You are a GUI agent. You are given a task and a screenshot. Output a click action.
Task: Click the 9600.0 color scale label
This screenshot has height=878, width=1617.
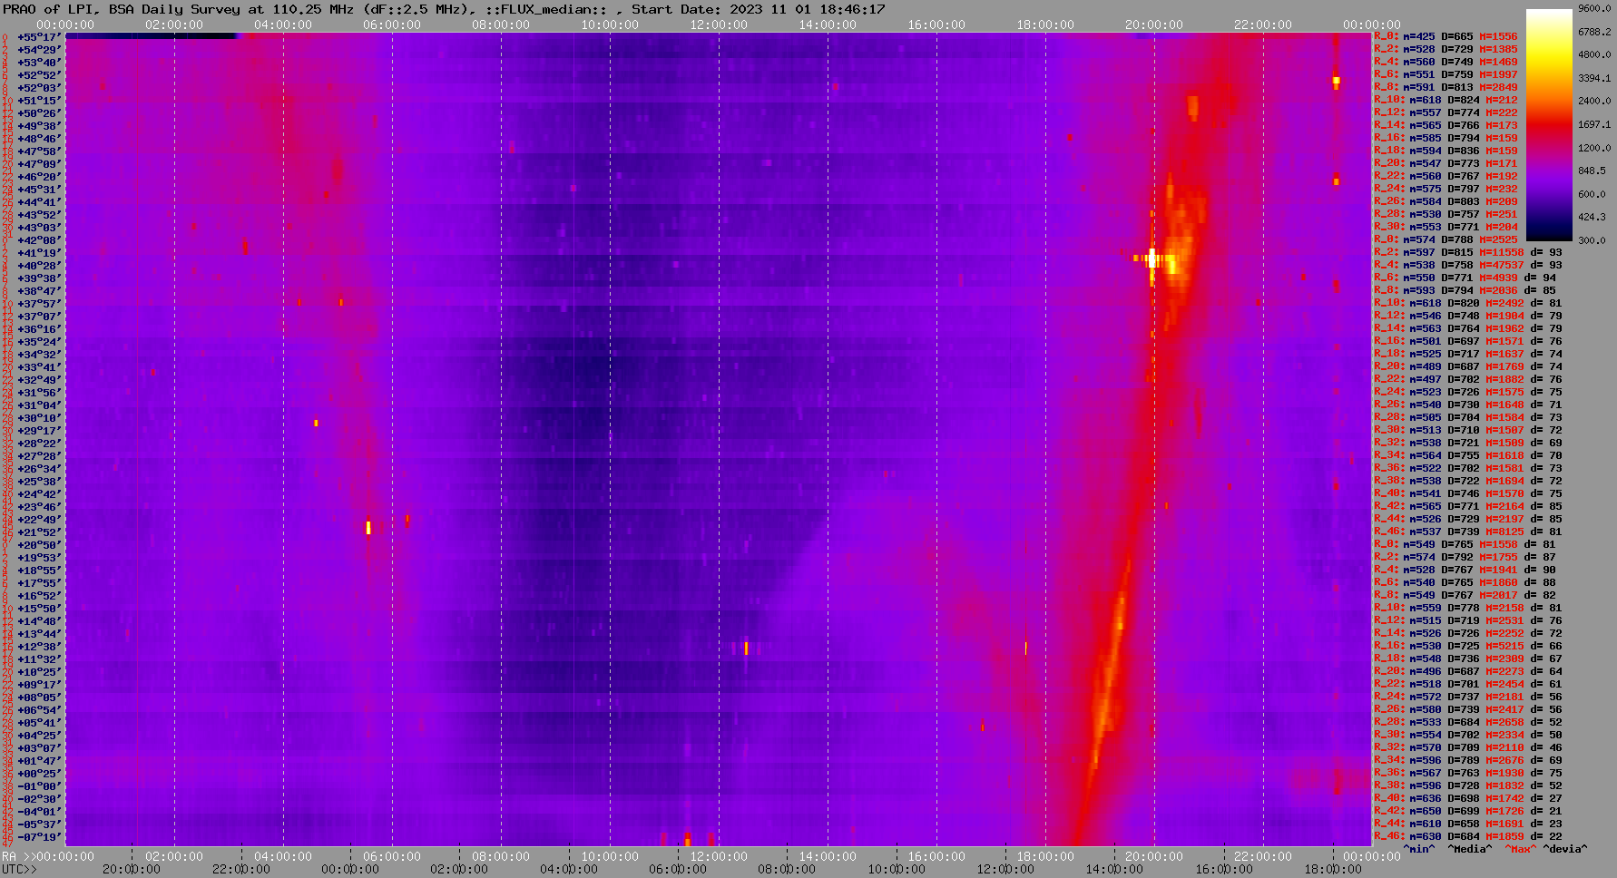coord(1594,8)
